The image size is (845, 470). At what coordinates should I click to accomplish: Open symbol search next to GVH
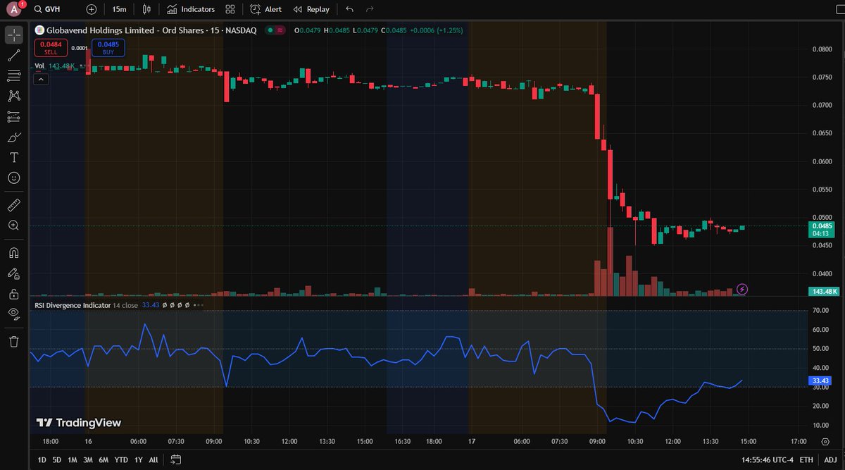37,10
